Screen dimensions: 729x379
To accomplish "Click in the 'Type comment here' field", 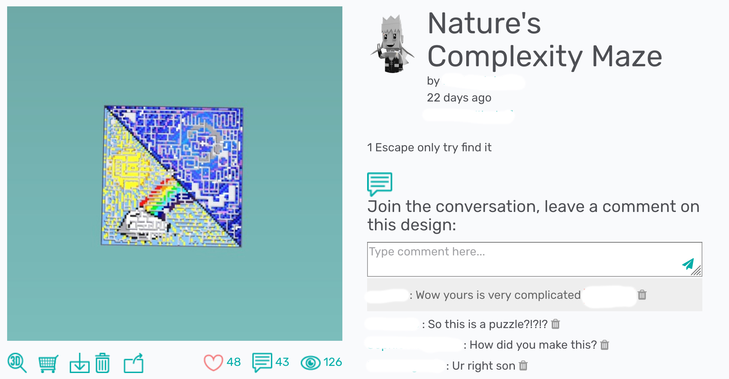I will 534,259.
